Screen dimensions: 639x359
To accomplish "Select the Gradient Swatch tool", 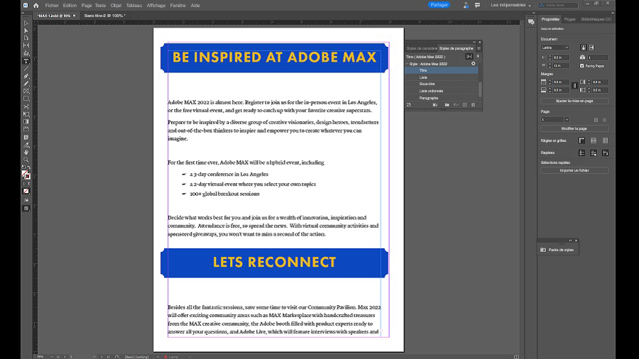I will point(26,122).
